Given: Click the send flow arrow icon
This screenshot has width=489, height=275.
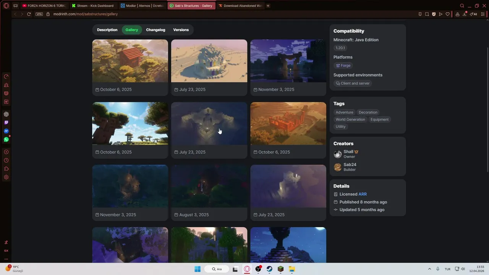Looking at the screenshot, I should (440, 14).
